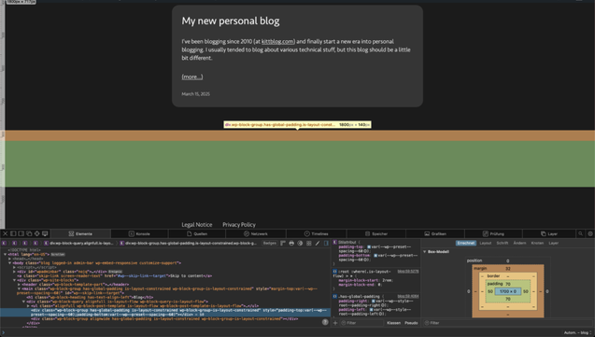Open source link blog:59:5276
Image resolution: width=595 pixels, height=337 pixels.
(408, 272)
